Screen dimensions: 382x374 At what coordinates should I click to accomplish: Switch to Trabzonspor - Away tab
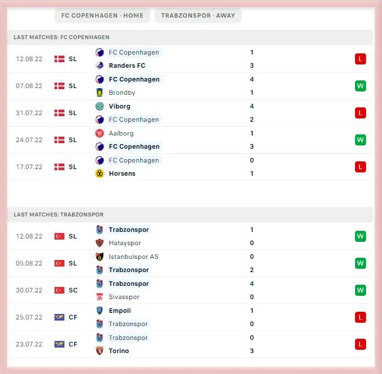coord(198,15)
